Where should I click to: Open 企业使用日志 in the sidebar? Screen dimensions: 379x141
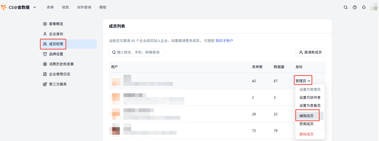(x=59, y=74)
